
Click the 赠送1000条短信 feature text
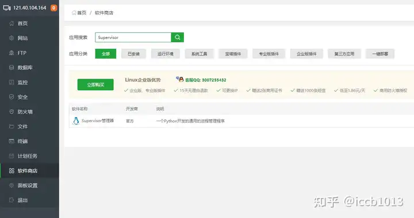(310, 91)
